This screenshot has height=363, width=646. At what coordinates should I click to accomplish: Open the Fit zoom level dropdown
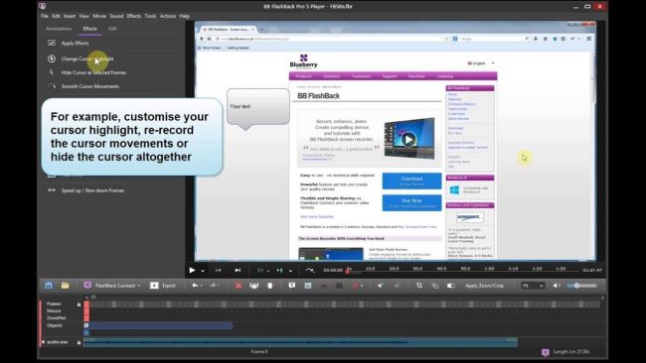(x=533, y=286)
